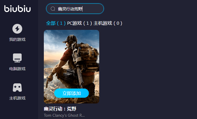The width and height of the screenshot is (197, 119).
Task: Open the Ghost Recon cover art thumbnail
Action: tap(72, 67)
